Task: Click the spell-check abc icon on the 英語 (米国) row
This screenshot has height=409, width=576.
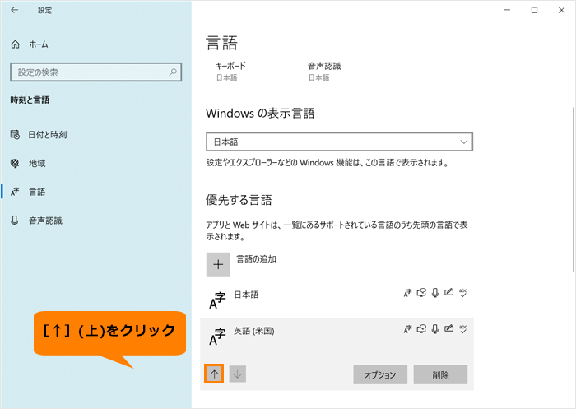Action: click(462, 329)
